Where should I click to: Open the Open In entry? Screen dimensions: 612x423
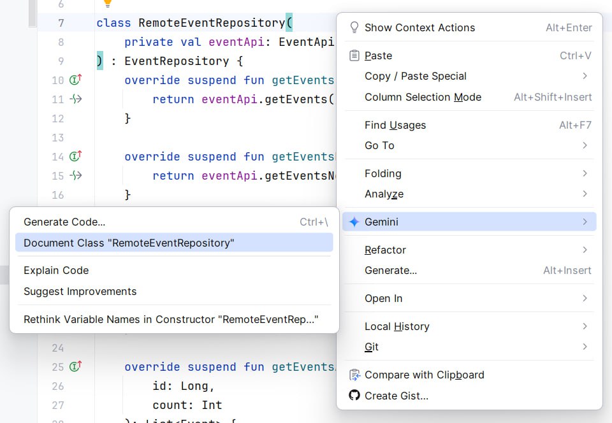pyautogui.click(x=469, y=298)
